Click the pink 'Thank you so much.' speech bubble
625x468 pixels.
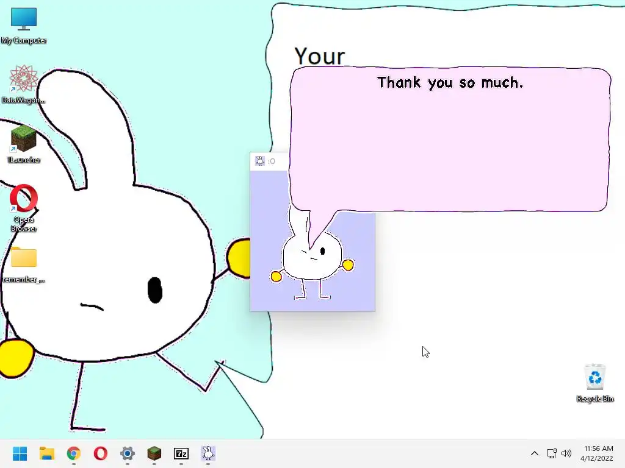pyautogui.click(x=450, y=140)
